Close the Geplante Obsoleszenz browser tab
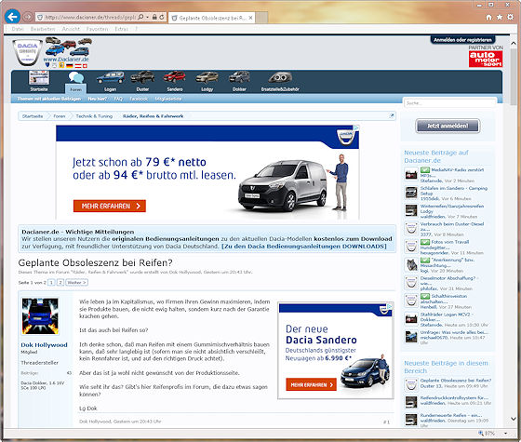The height and width of the screenshot is (442, 521). [x=250, y=18]
